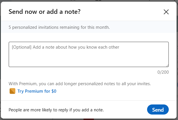Click the Send now or add a note heading
178x120 pixels.
44,12
